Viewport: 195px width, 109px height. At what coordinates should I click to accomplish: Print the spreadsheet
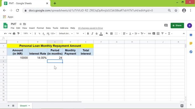(x=14, y=34)
